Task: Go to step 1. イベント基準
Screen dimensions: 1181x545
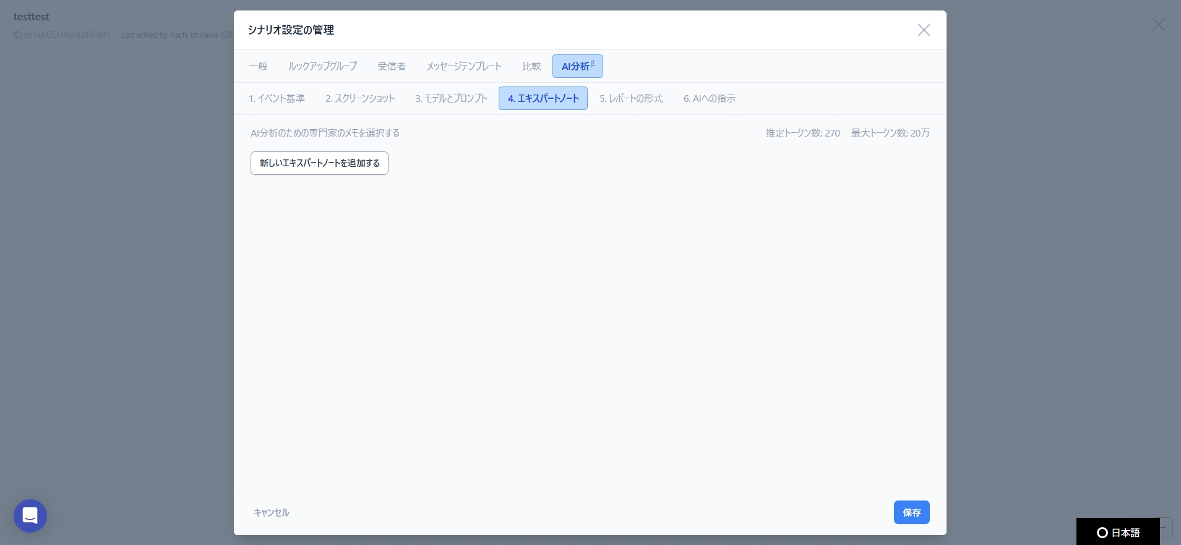Action: coord(277,99)
